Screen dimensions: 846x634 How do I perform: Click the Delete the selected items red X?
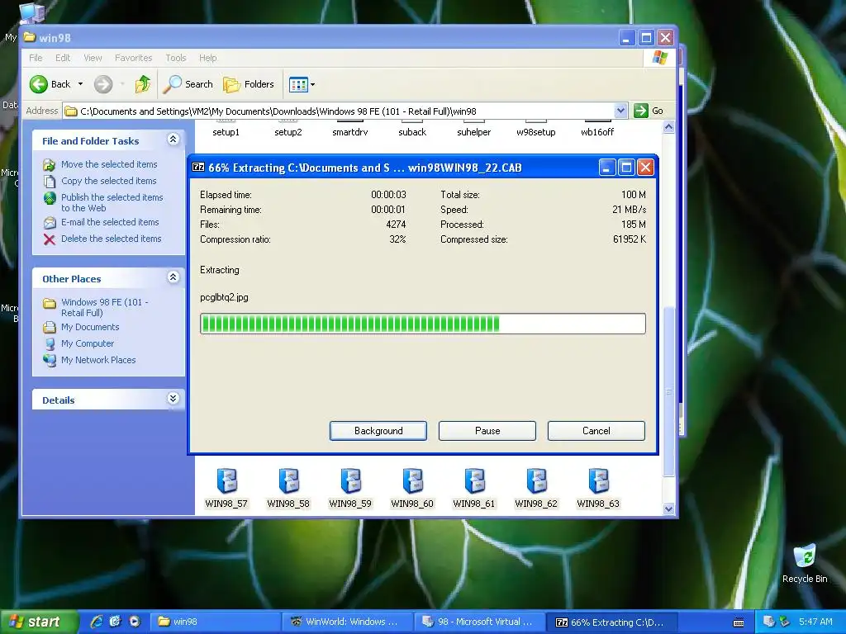coord(49,239)
